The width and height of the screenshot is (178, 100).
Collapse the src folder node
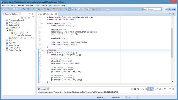point(7,30)
